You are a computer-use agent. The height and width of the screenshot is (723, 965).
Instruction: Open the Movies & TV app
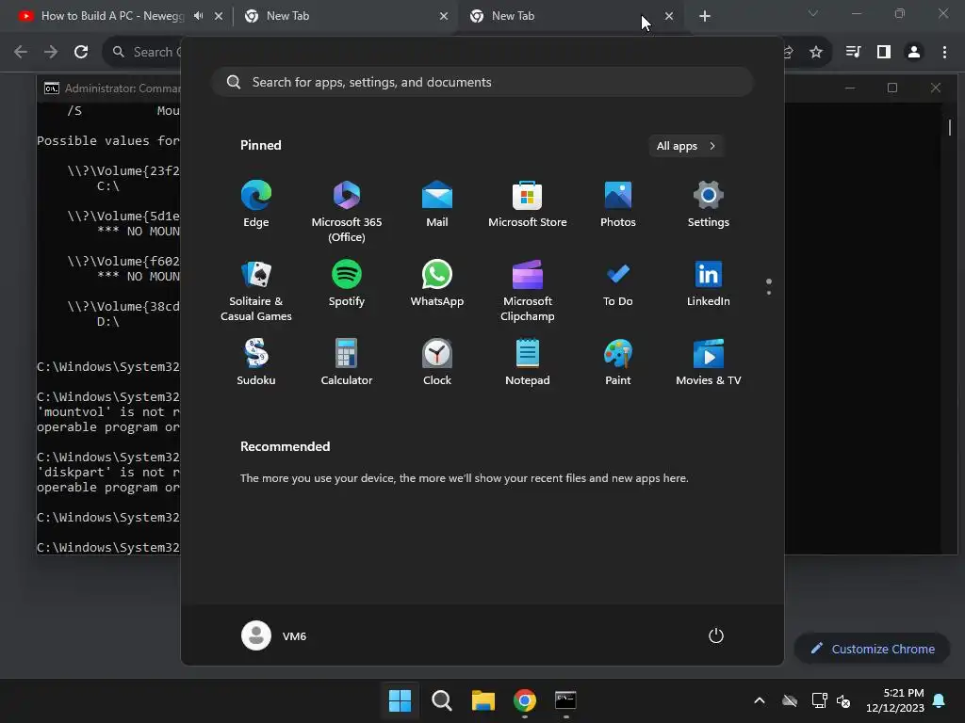709,362
